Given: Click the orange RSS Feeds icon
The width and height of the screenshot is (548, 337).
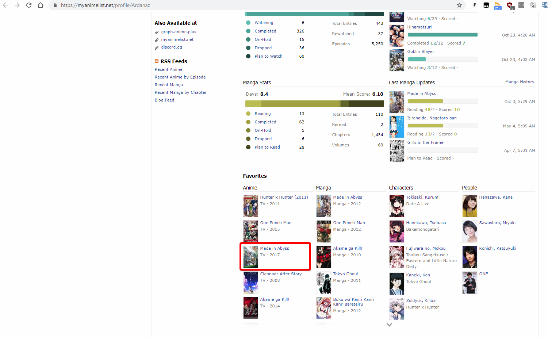Looking at the screenshot, I should pos(157,61).
